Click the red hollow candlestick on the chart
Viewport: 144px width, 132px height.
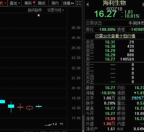pyautogui.click(x=29, y=108)
